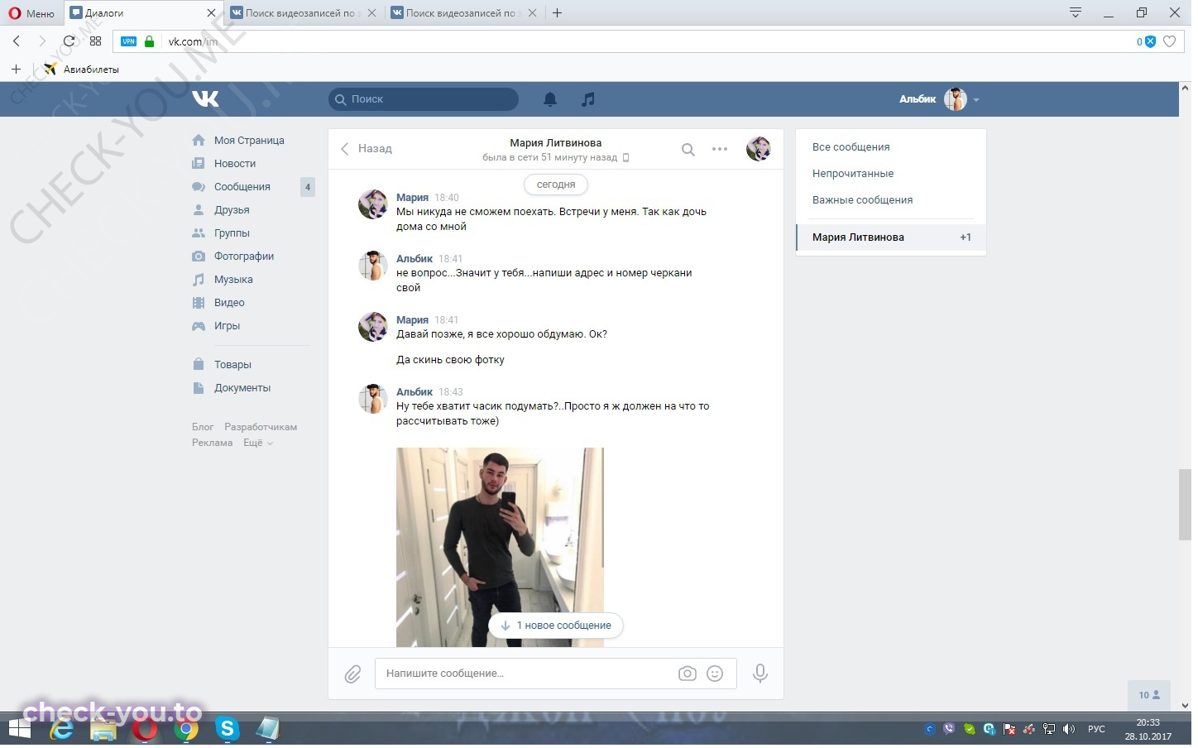Screen dimensions: 1198x748
Task: Click sender name Мария at 18:40
Action: click(412, 198)
